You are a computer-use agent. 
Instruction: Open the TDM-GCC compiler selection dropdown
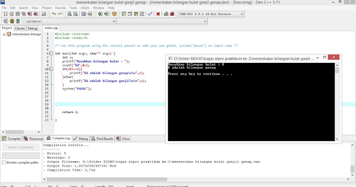pos(212,14)
